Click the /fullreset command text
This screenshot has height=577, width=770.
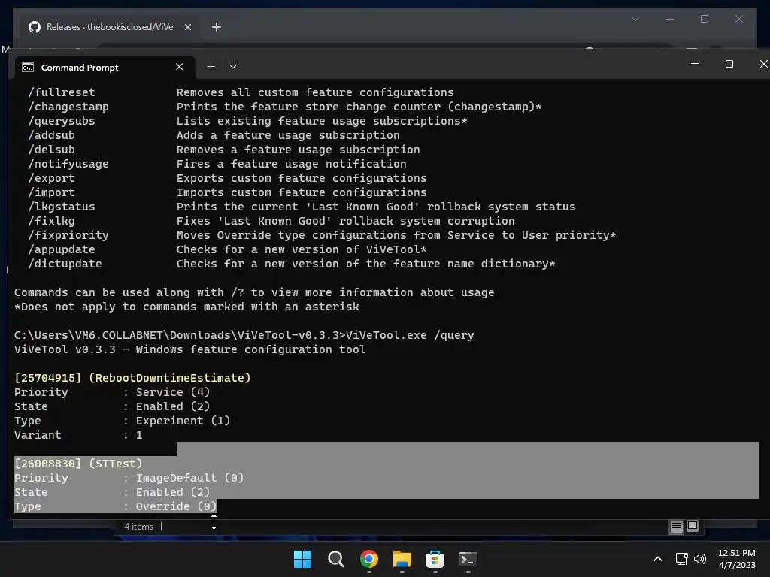pyautogui.click(x=62, y=92)
